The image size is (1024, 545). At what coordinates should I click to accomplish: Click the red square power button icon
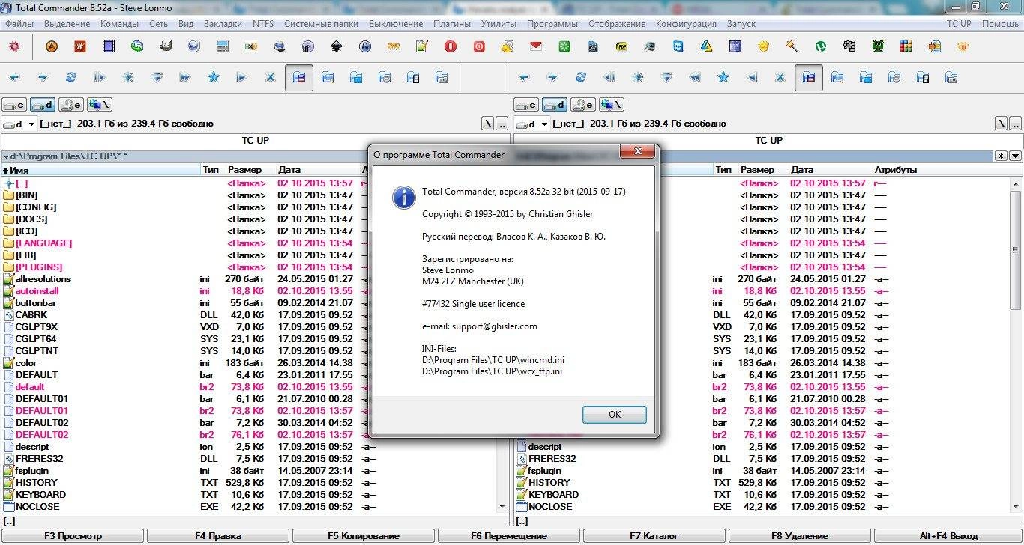tap(479, 46)
